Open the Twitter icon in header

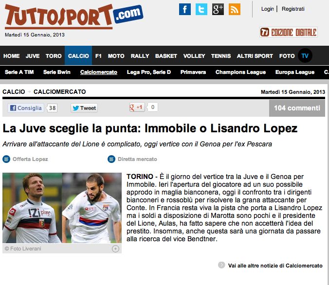[x=201, y=9]
